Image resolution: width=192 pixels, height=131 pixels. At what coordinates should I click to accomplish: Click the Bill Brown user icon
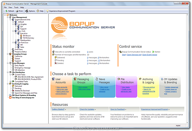pos(21,36)
